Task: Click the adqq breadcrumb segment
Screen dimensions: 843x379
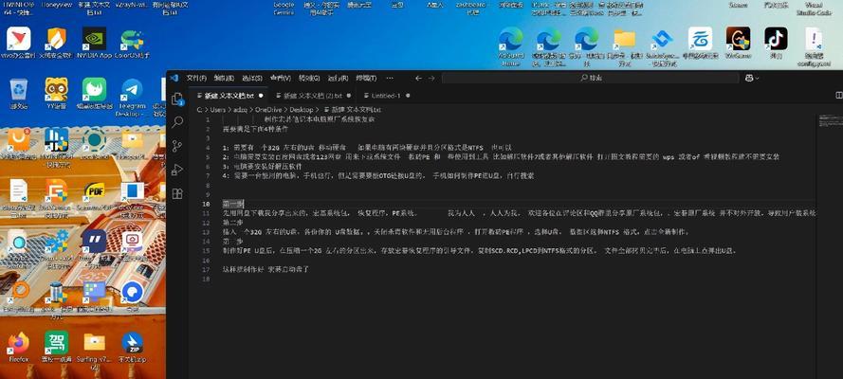Action: (240, 110)
